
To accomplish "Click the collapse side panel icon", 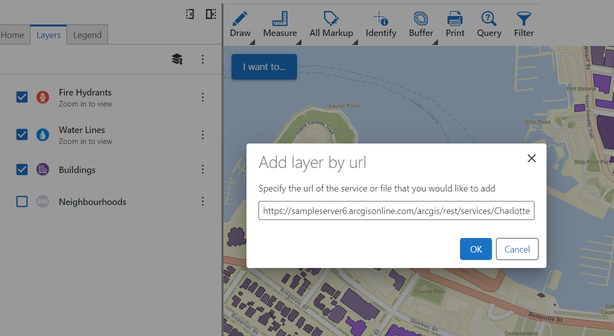I will point(189,14).
